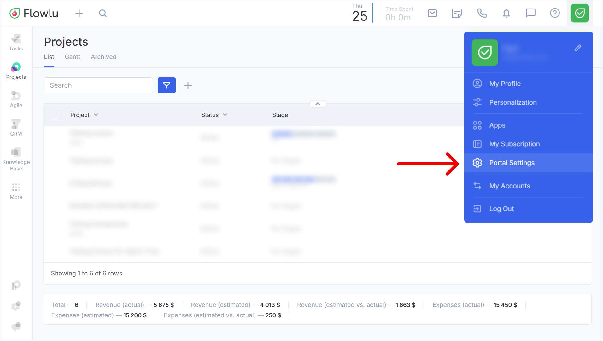Collapse the panel using the chevron-up handle

click(318, 104)
